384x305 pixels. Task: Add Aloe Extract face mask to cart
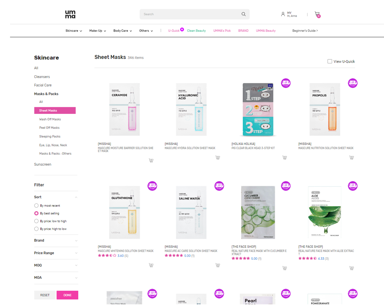(x=351, y=268)
